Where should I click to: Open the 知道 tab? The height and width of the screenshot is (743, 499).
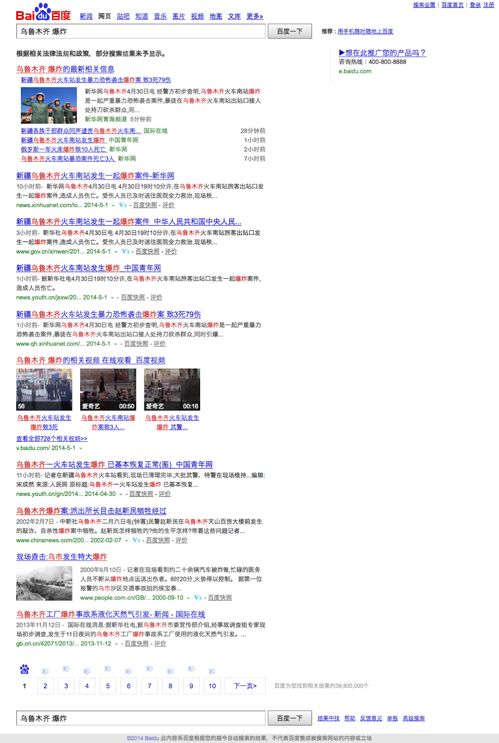coord(142,16)
